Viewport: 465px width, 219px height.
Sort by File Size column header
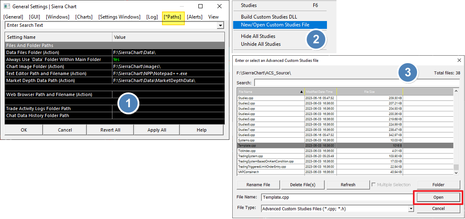coord(370,92)
